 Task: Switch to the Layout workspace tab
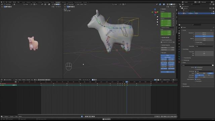[24, 2]
